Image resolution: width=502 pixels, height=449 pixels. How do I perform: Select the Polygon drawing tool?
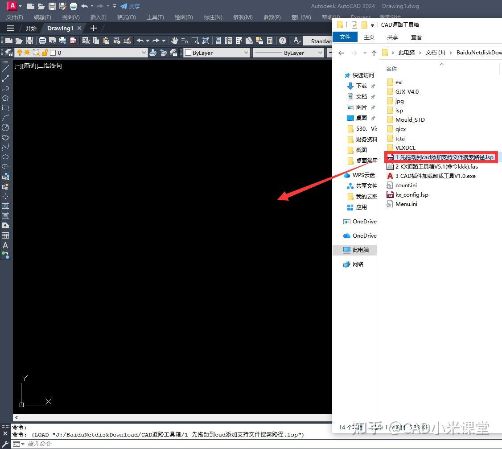5,98
